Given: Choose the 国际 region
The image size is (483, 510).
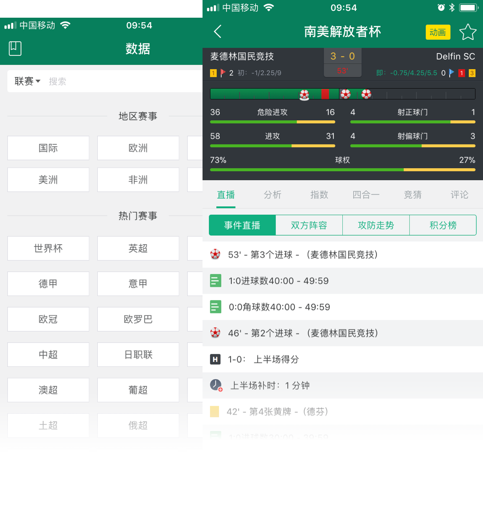Looking at the screenshot, I should pos(48,148).
